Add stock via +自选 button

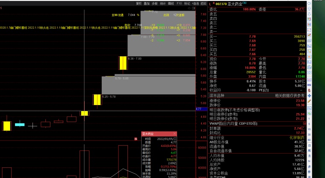tap(195, 3)
